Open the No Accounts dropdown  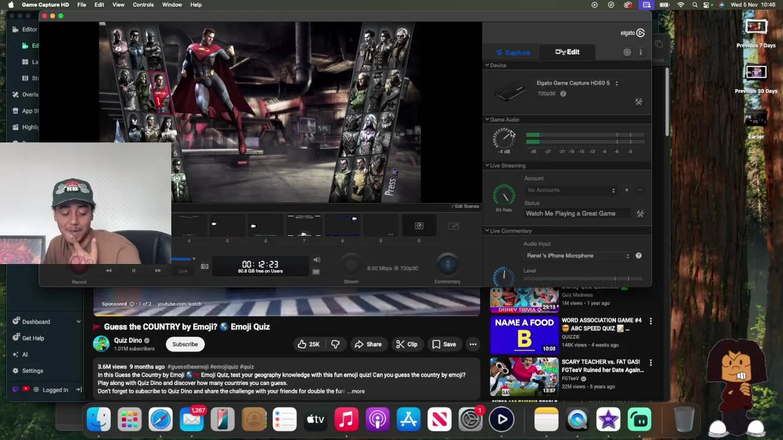571,190
